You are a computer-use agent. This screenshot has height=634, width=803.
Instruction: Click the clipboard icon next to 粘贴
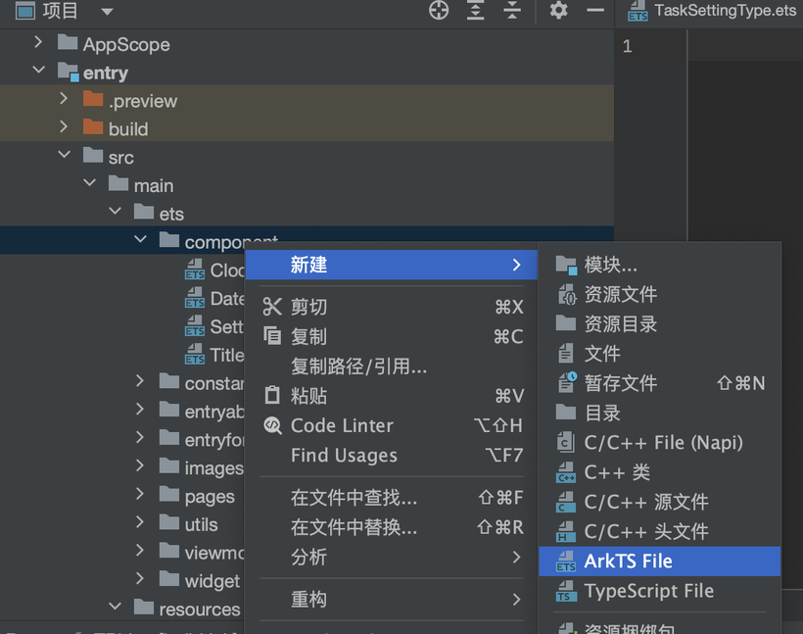pos(272,396)
